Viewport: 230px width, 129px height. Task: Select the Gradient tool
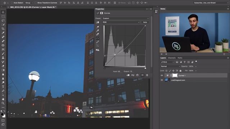point(3,70)
